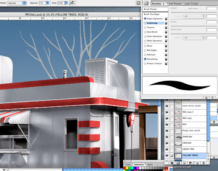Delete brush using Brushes panel trash icon
Screen dimensions: 218x171
coord(212,98)
